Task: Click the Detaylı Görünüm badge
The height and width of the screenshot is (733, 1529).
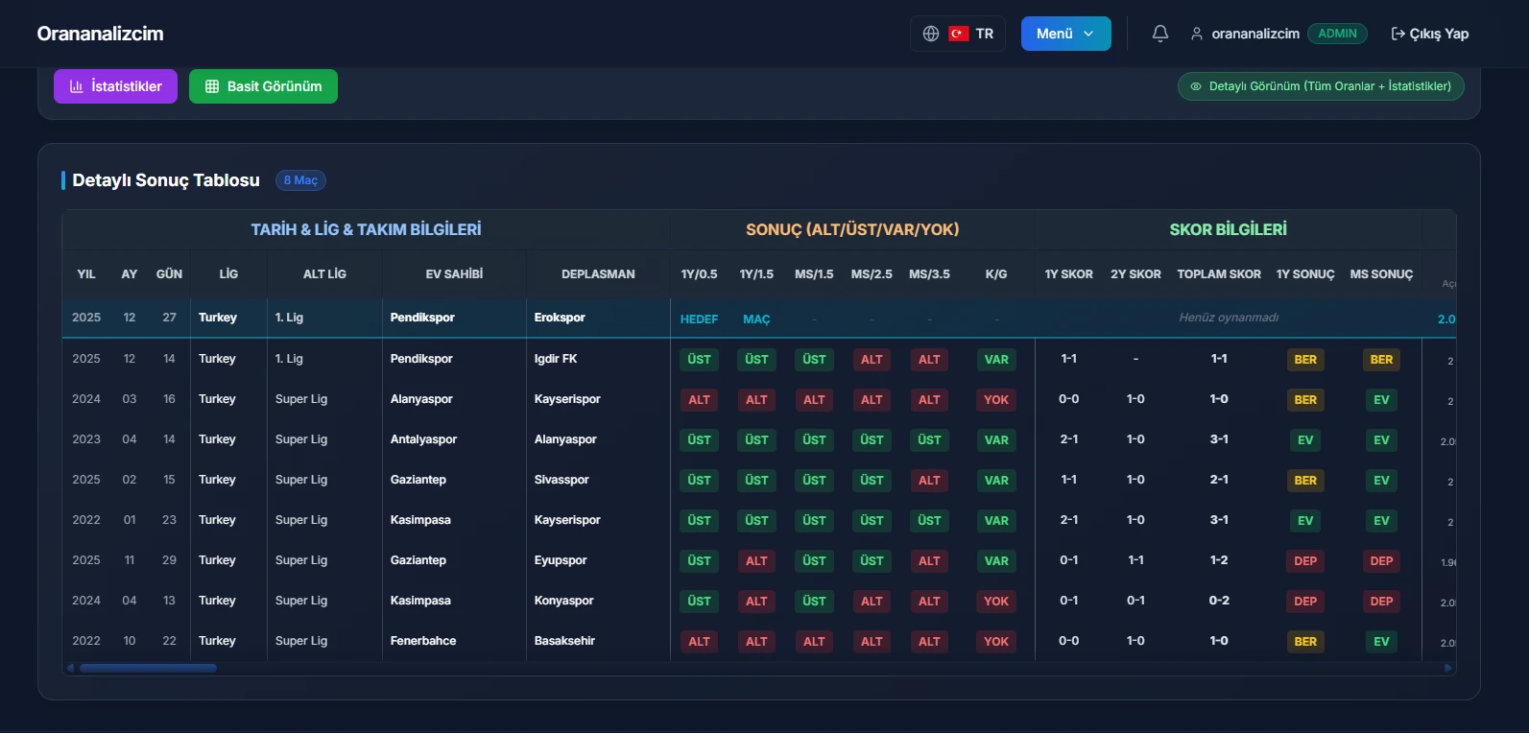Action: tap(1321, 86)
